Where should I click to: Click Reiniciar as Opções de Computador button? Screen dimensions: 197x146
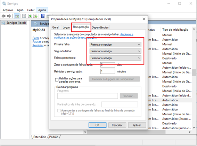114,79
